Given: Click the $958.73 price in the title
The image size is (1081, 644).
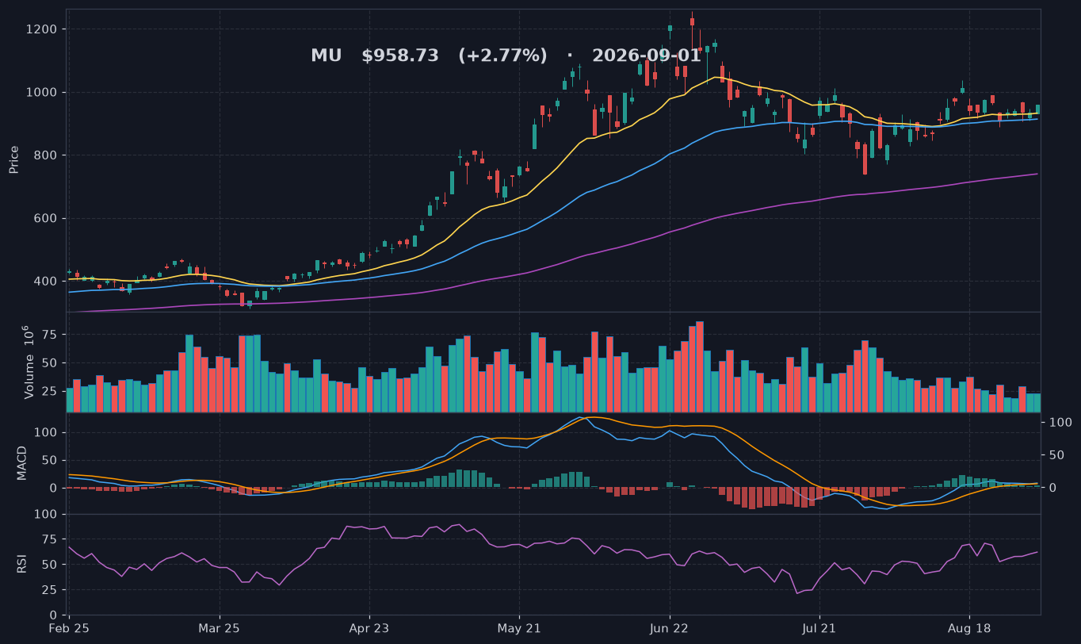Looking at the screenshot, I should (x=400, y=56).
